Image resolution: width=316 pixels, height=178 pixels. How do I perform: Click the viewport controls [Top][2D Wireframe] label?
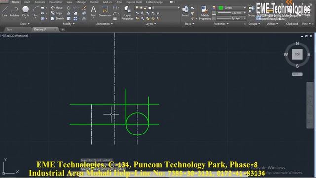tap(14, 36)
